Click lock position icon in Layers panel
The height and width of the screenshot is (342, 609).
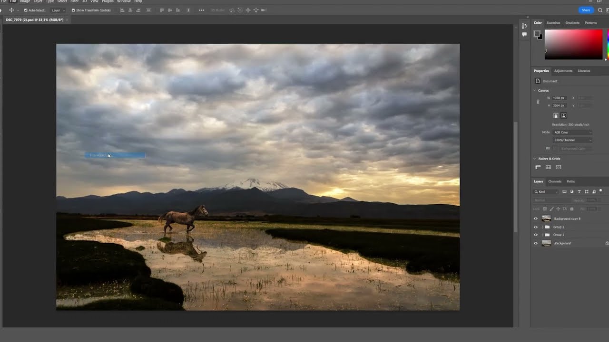click(558, 209)
